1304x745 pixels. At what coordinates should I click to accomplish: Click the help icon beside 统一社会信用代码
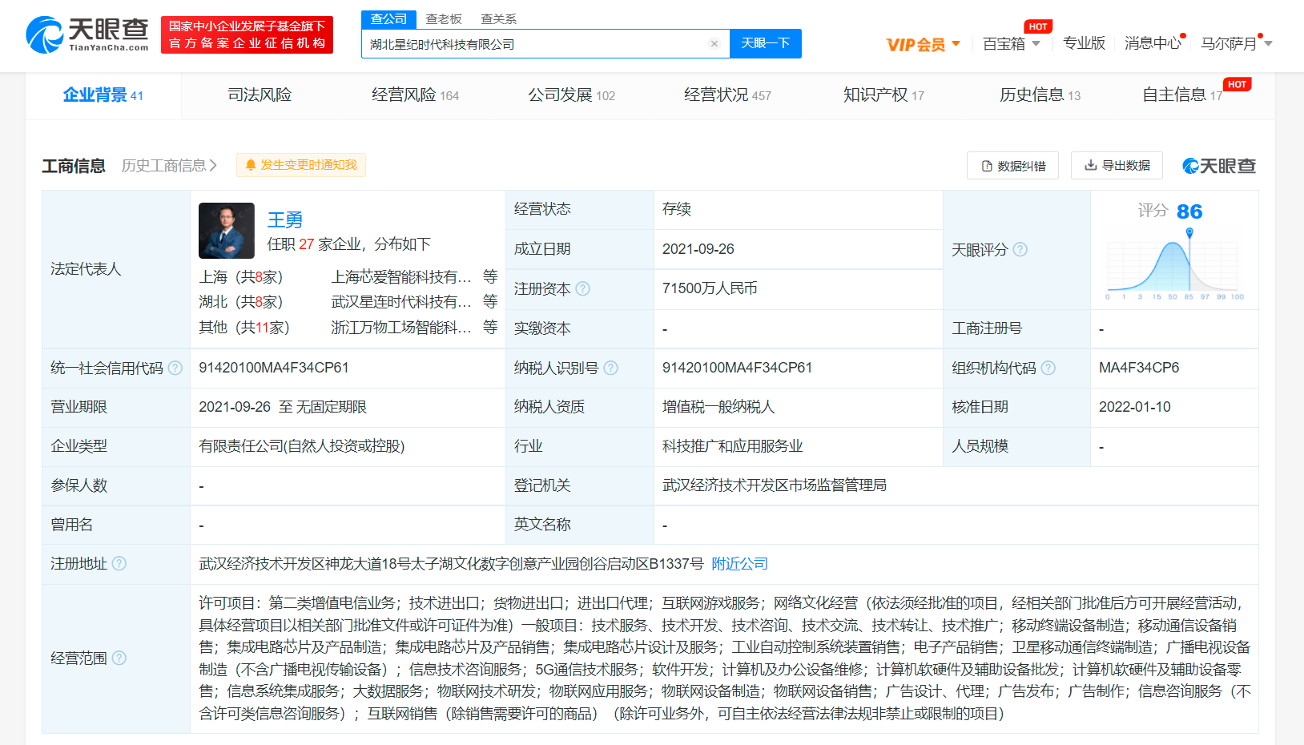click(175, 368)
